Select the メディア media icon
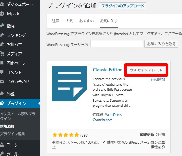Viewport: 182px width, 156px height. [2, 54]
